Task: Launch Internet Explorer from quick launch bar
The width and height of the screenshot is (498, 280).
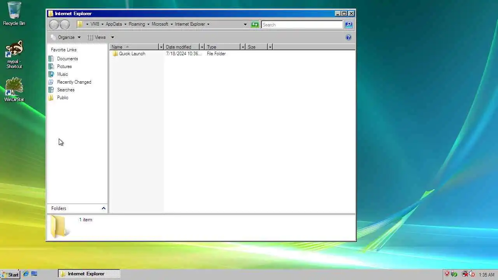Action: pyautogui.click(x=26, y=274)
